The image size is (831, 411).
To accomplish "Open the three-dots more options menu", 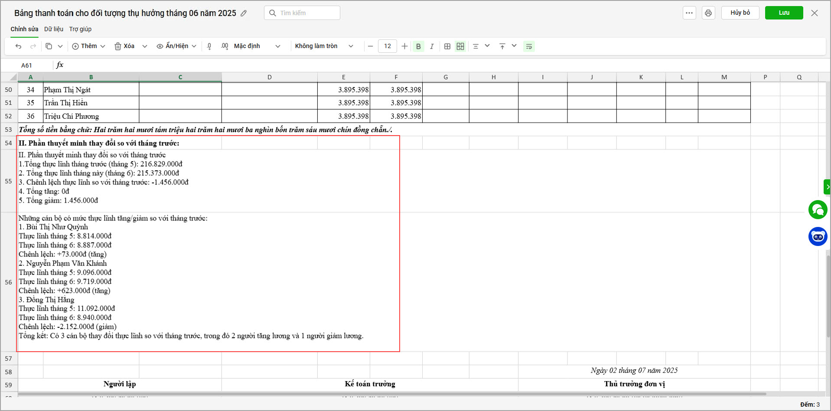I will click(689, 13).
